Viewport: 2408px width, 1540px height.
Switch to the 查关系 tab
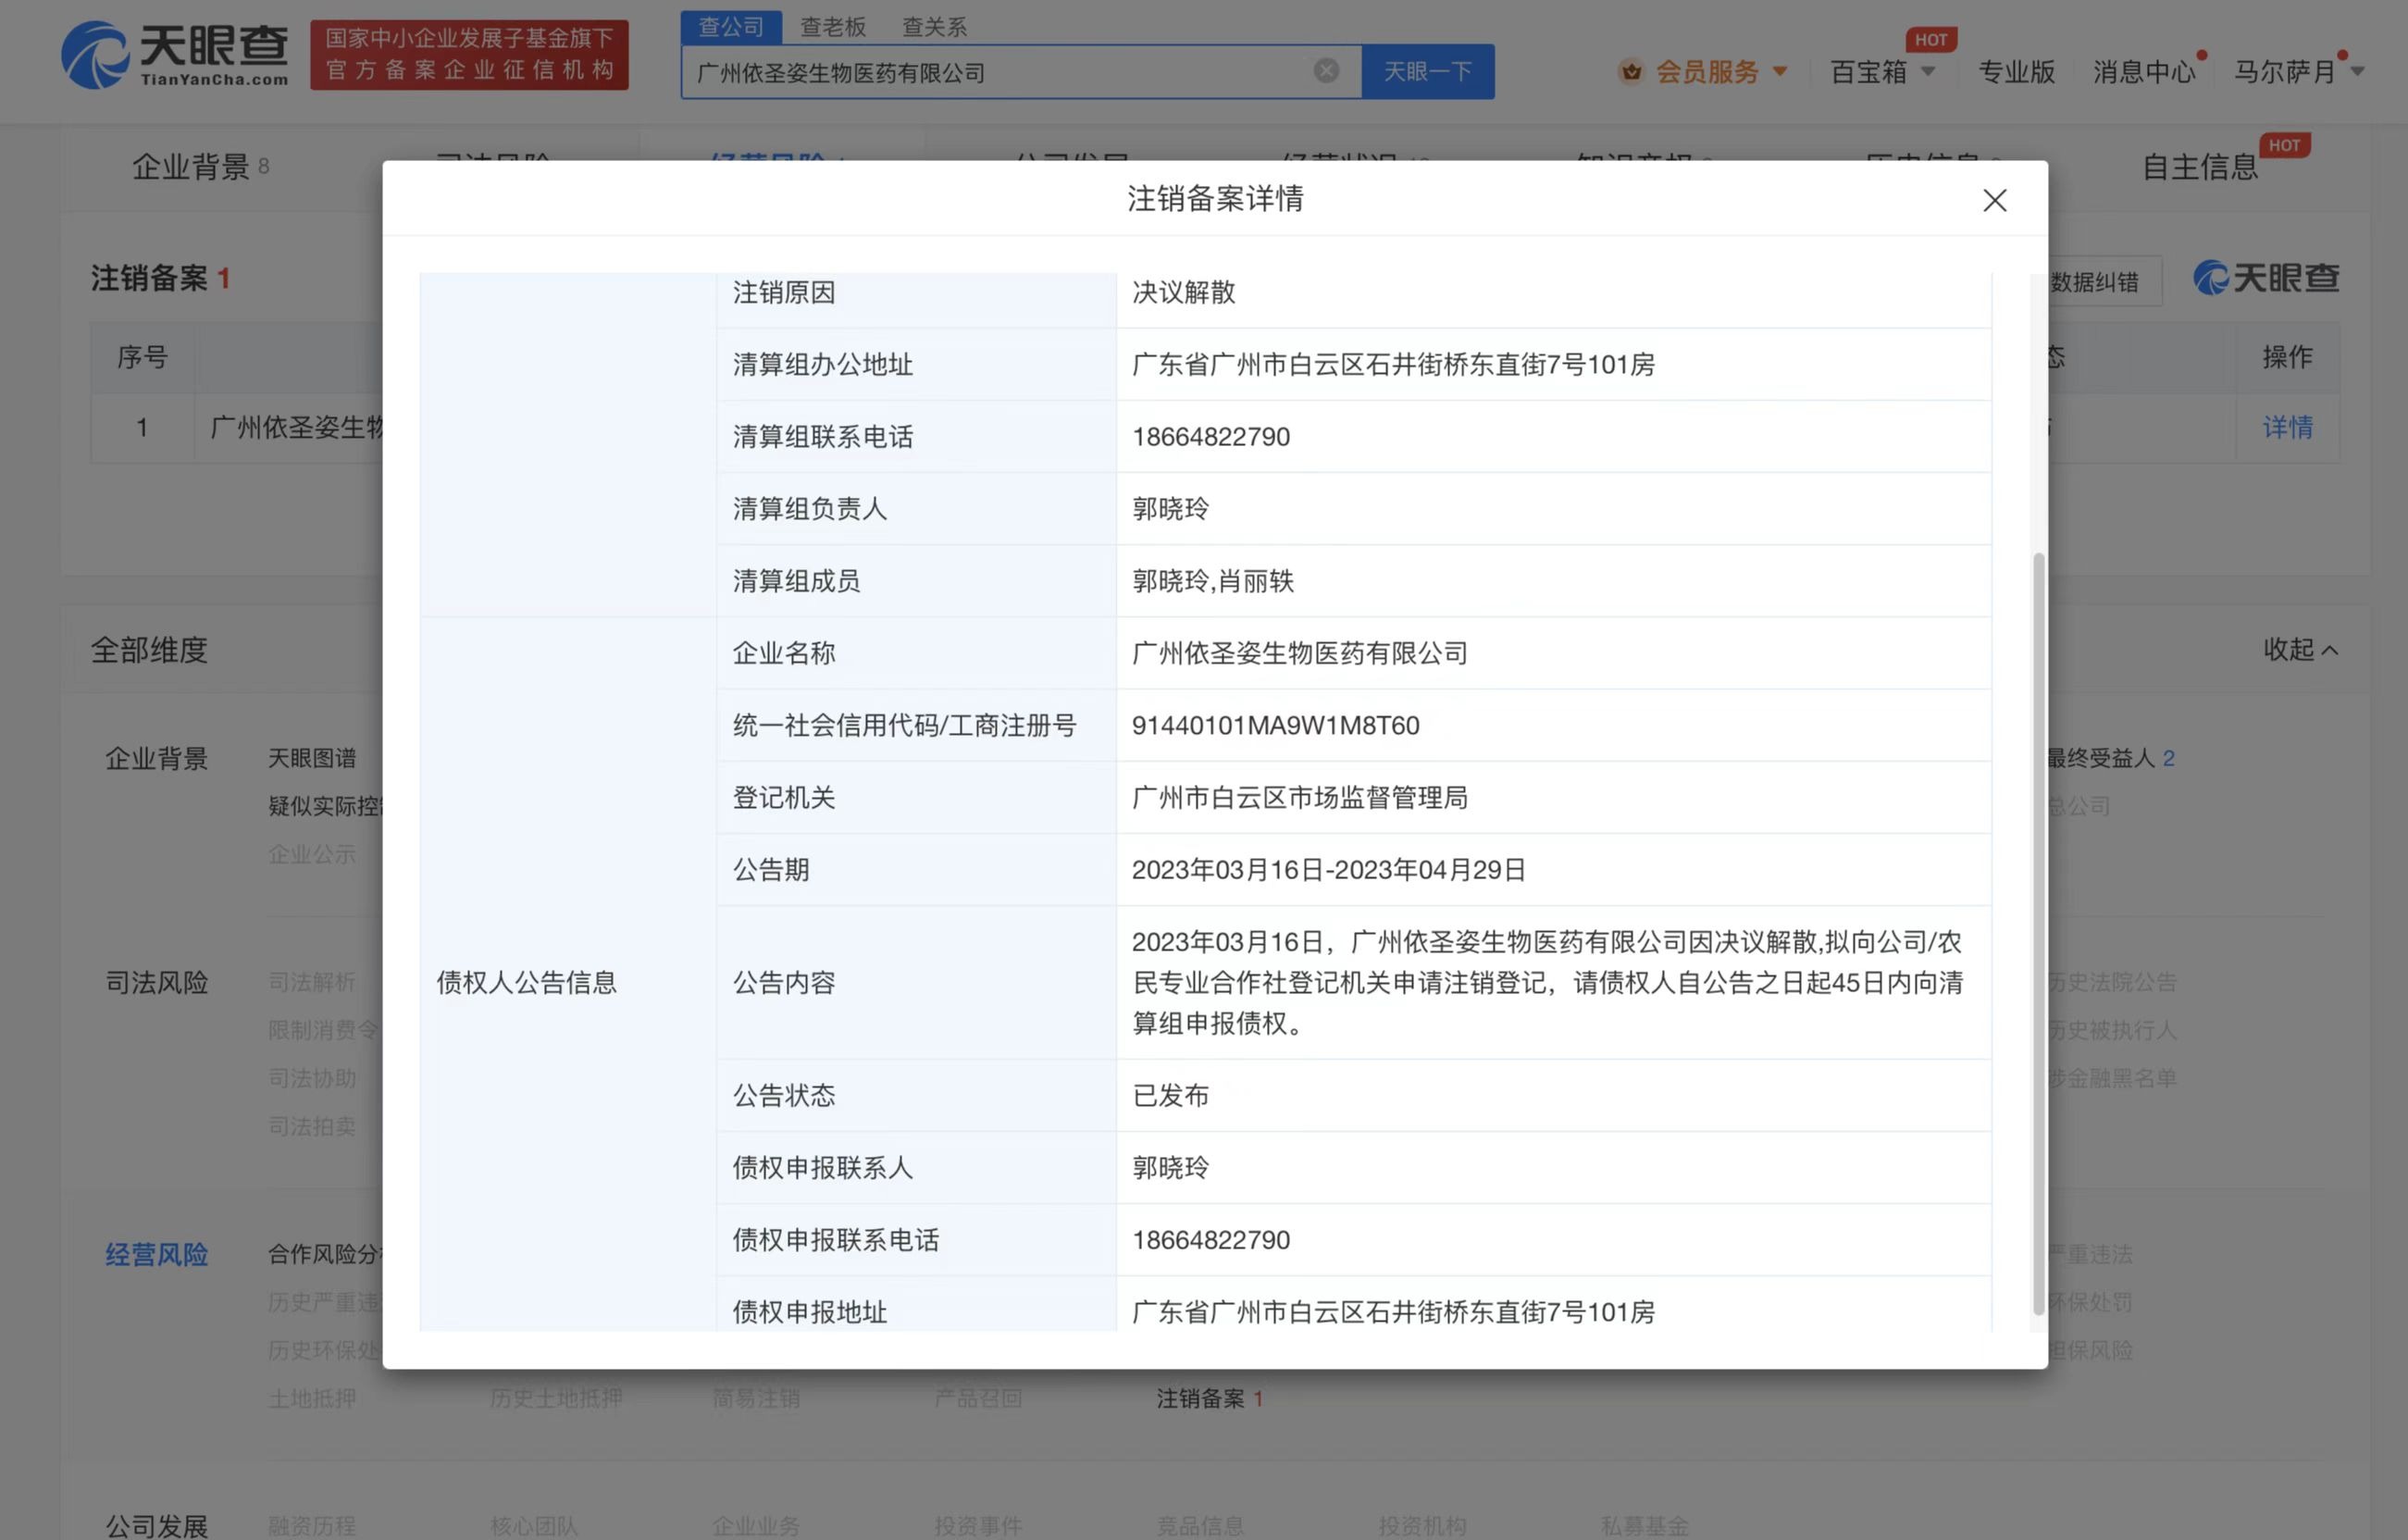coord(933,27)
